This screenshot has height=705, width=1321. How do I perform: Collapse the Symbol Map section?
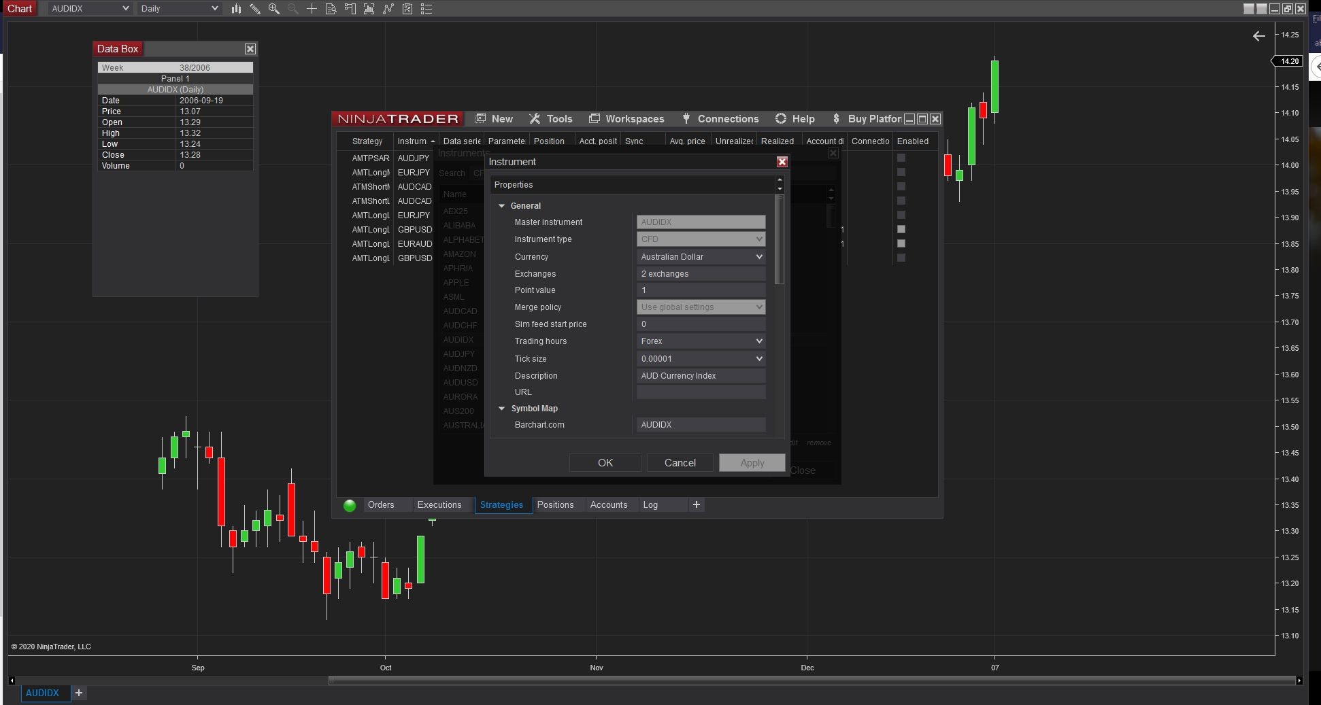pyautogui.click(x=502, y=409)
